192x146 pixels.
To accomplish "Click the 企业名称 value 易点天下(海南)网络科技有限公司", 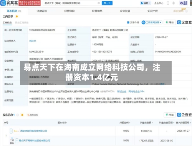I will coord(110,30).
